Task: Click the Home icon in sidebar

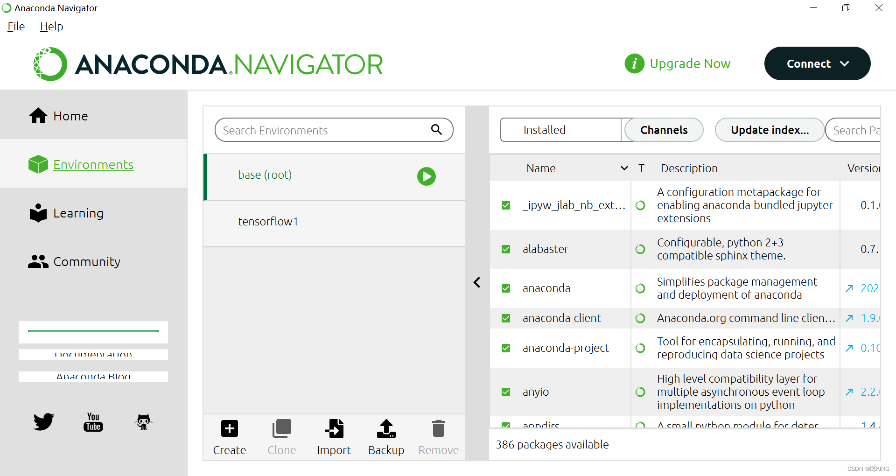Action: (38, 116)
